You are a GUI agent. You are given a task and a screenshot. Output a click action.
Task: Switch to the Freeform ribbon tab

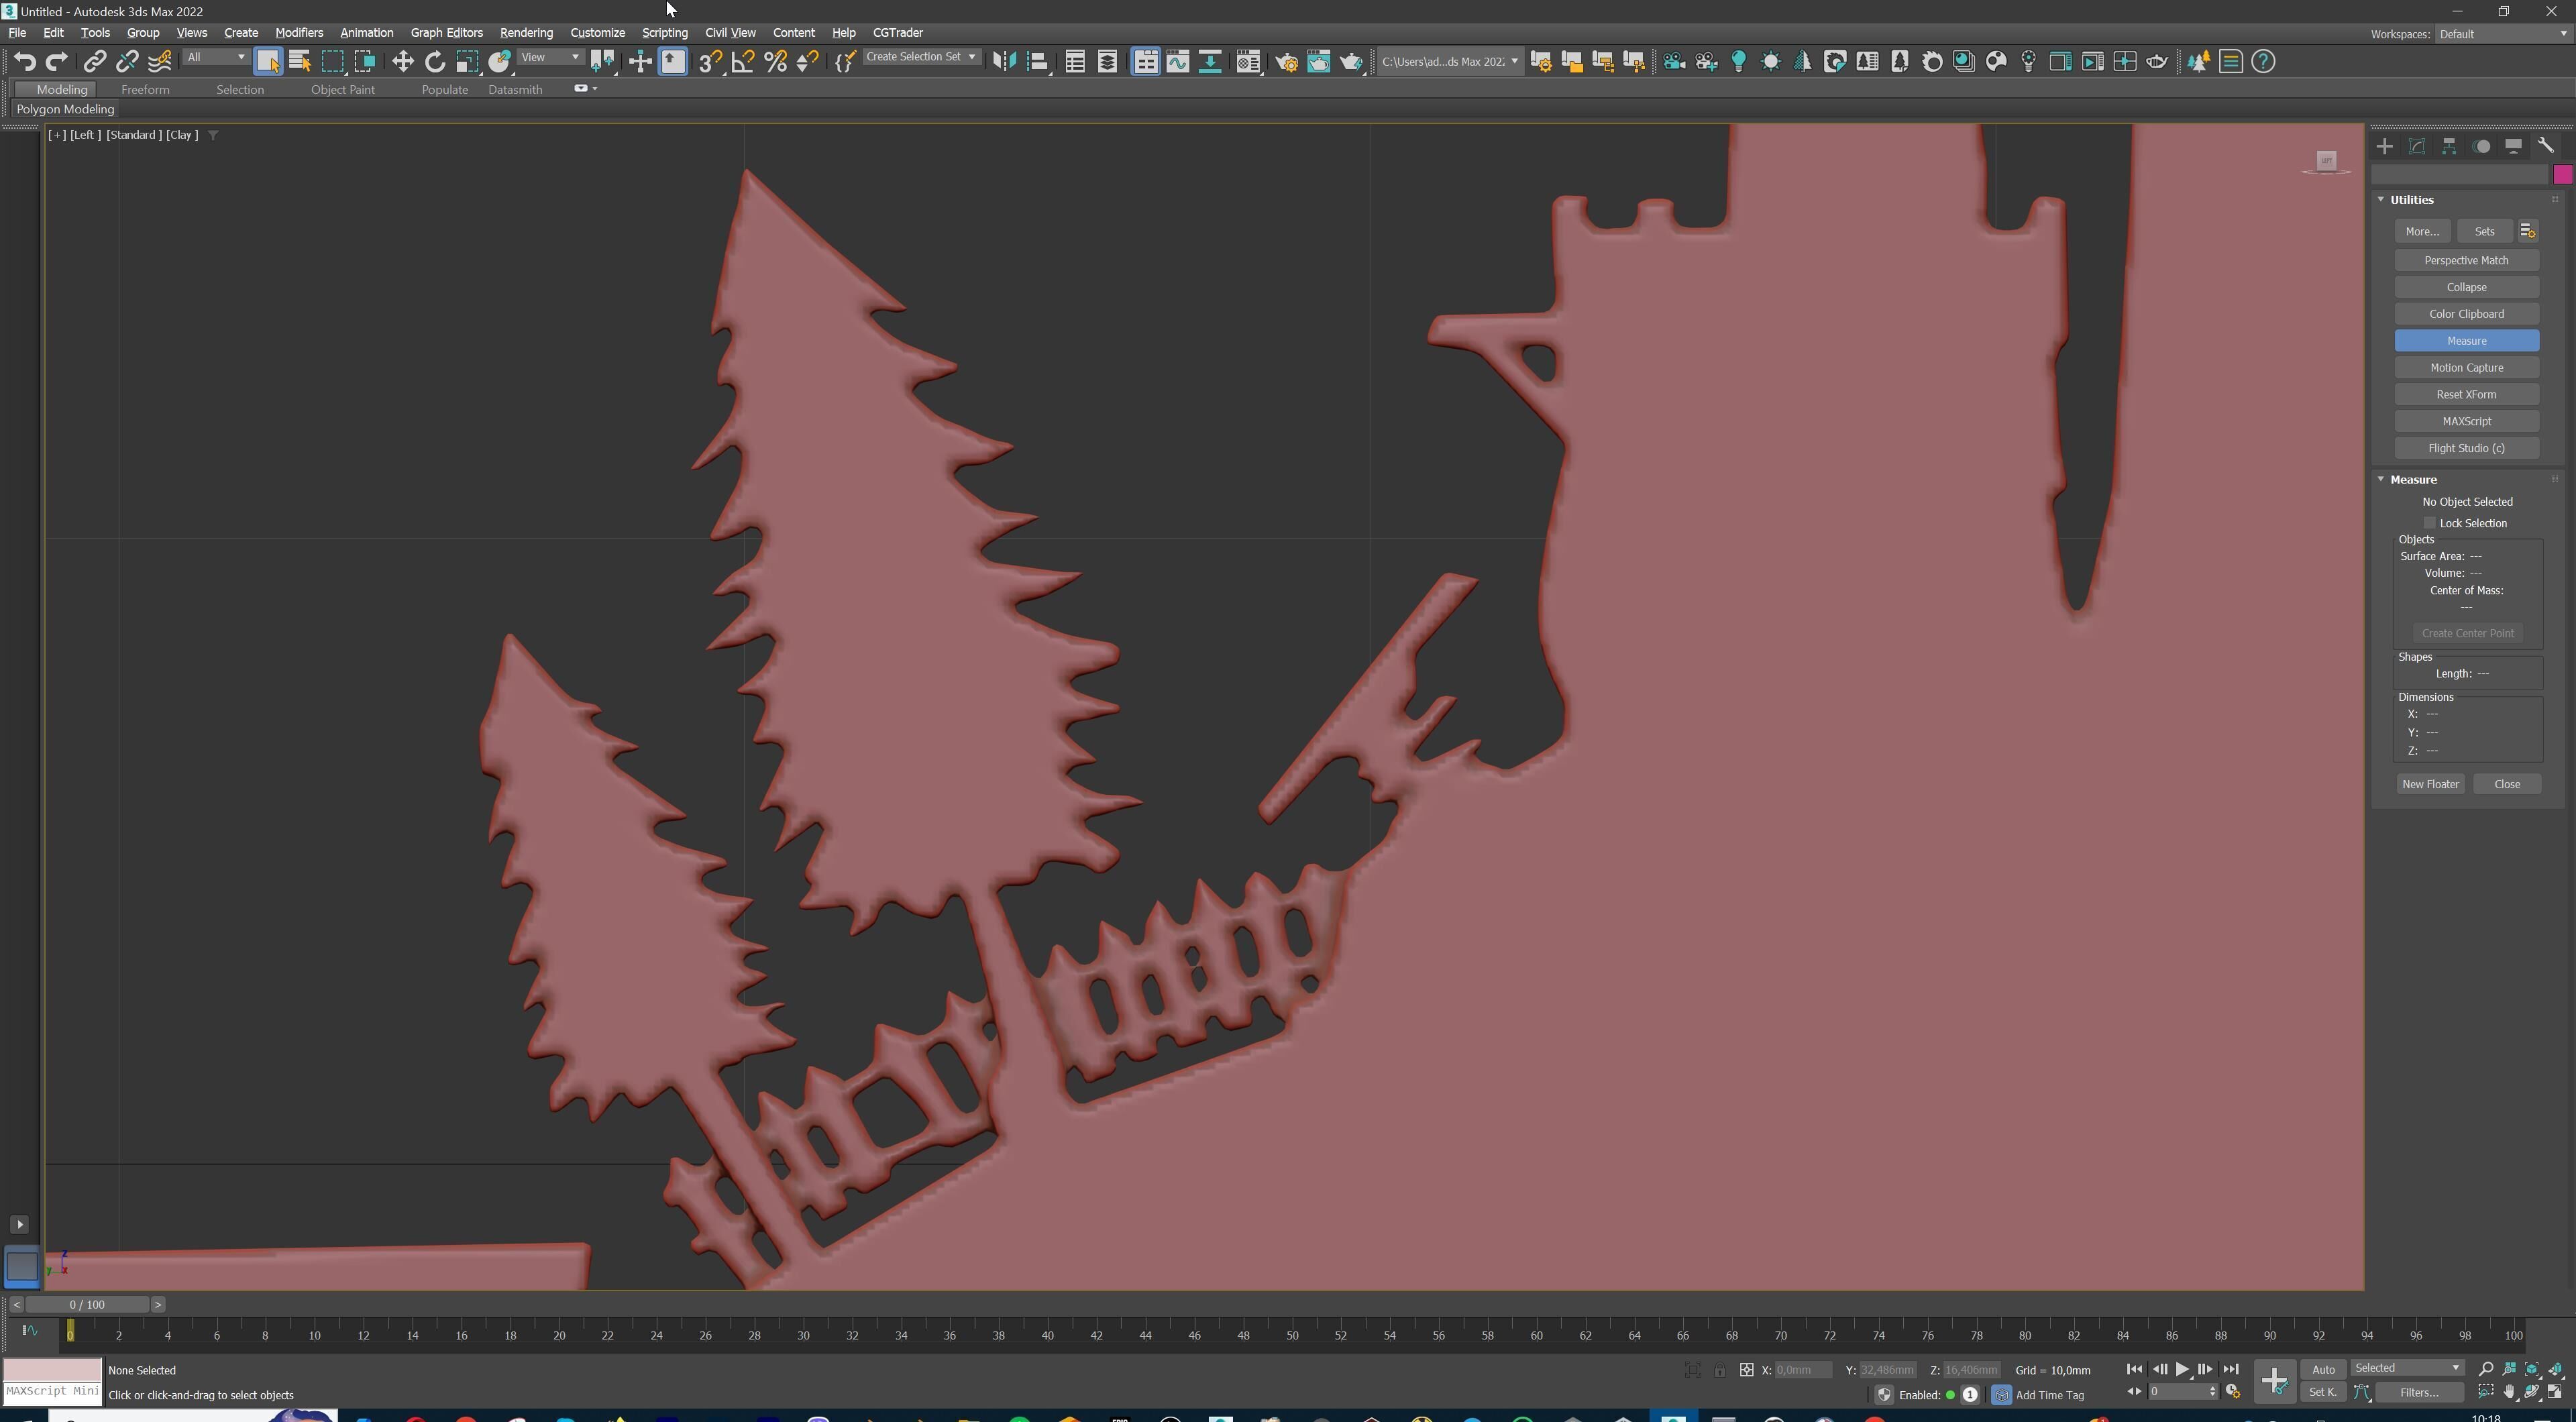tap(145, 89)
